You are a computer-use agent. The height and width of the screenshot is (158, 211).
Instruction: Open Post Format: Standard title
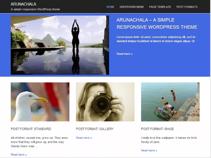[31, 129]
